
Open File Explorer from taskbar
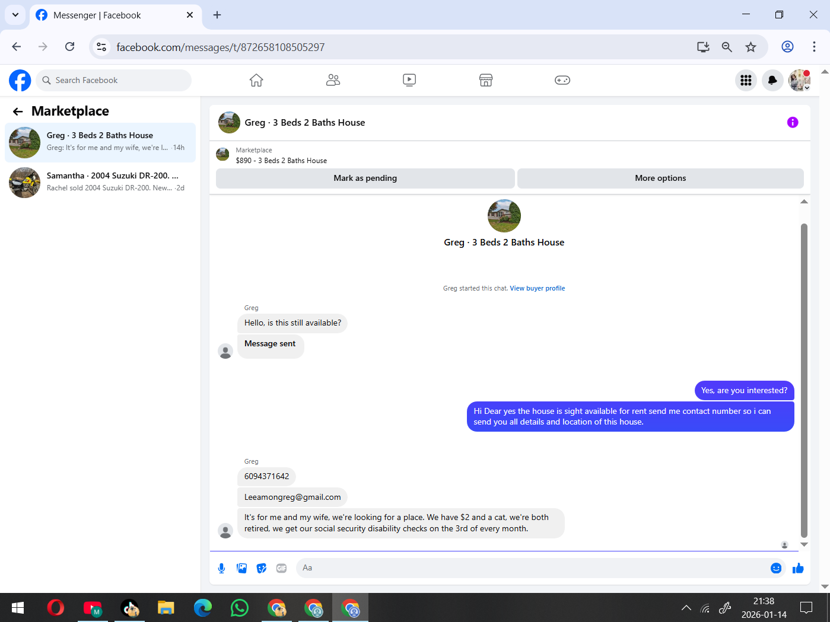166,608
